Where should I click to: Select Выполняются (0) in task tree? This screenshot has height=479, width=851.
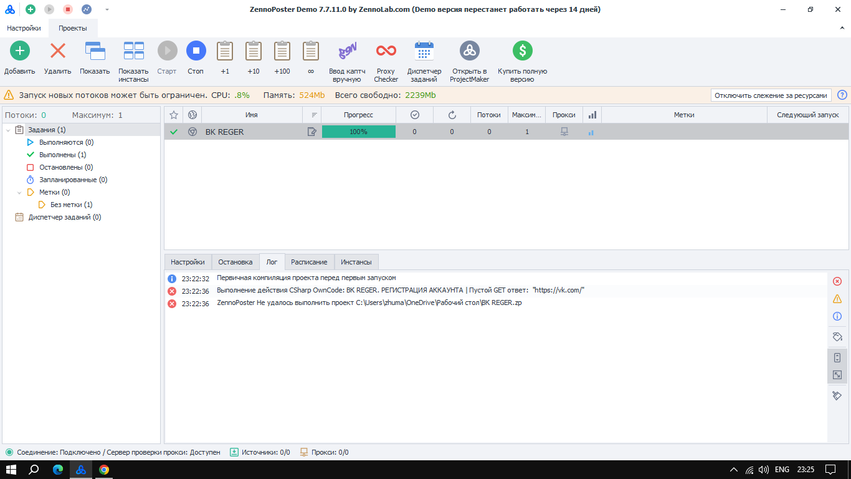coord(66,142)
